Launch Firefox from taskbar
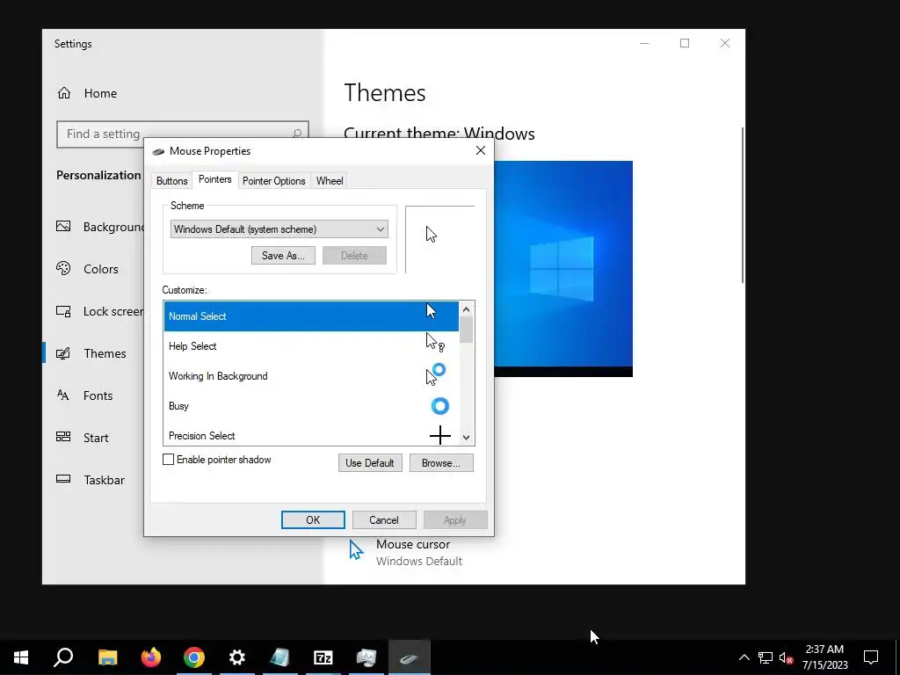900x675 pixels. (151, 657)
